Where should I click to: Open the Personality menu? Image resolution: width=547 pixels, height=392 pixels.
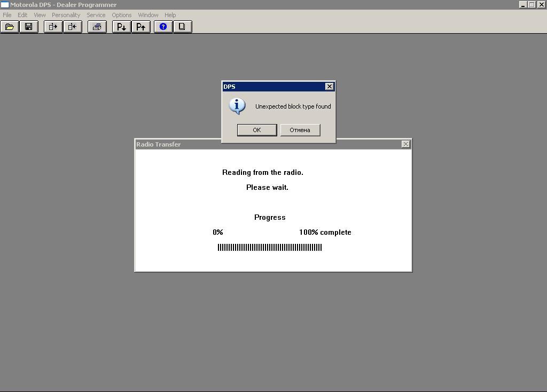[66, 15]
